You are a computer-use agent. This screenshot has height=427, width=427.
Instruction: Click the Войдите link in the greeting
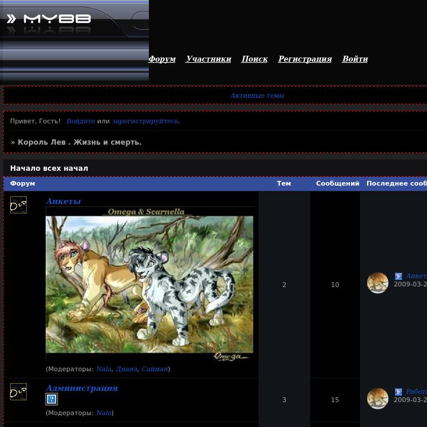tap(81, 121)
